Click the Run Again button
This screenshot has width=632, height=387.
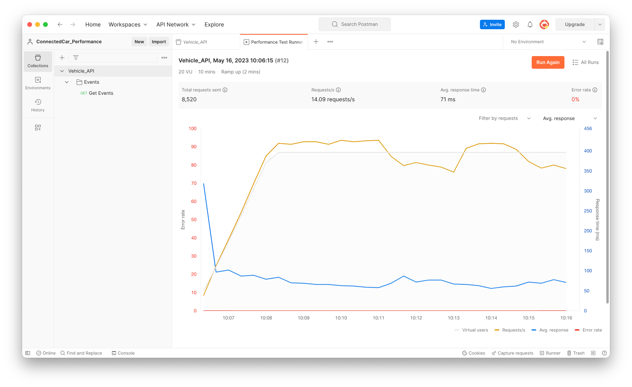coord(548,62)
